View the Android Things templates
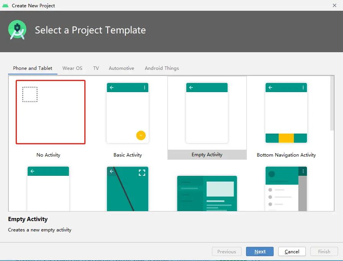Image resolution: width=343 pixels, height=261 pixels. coord(162,68)
